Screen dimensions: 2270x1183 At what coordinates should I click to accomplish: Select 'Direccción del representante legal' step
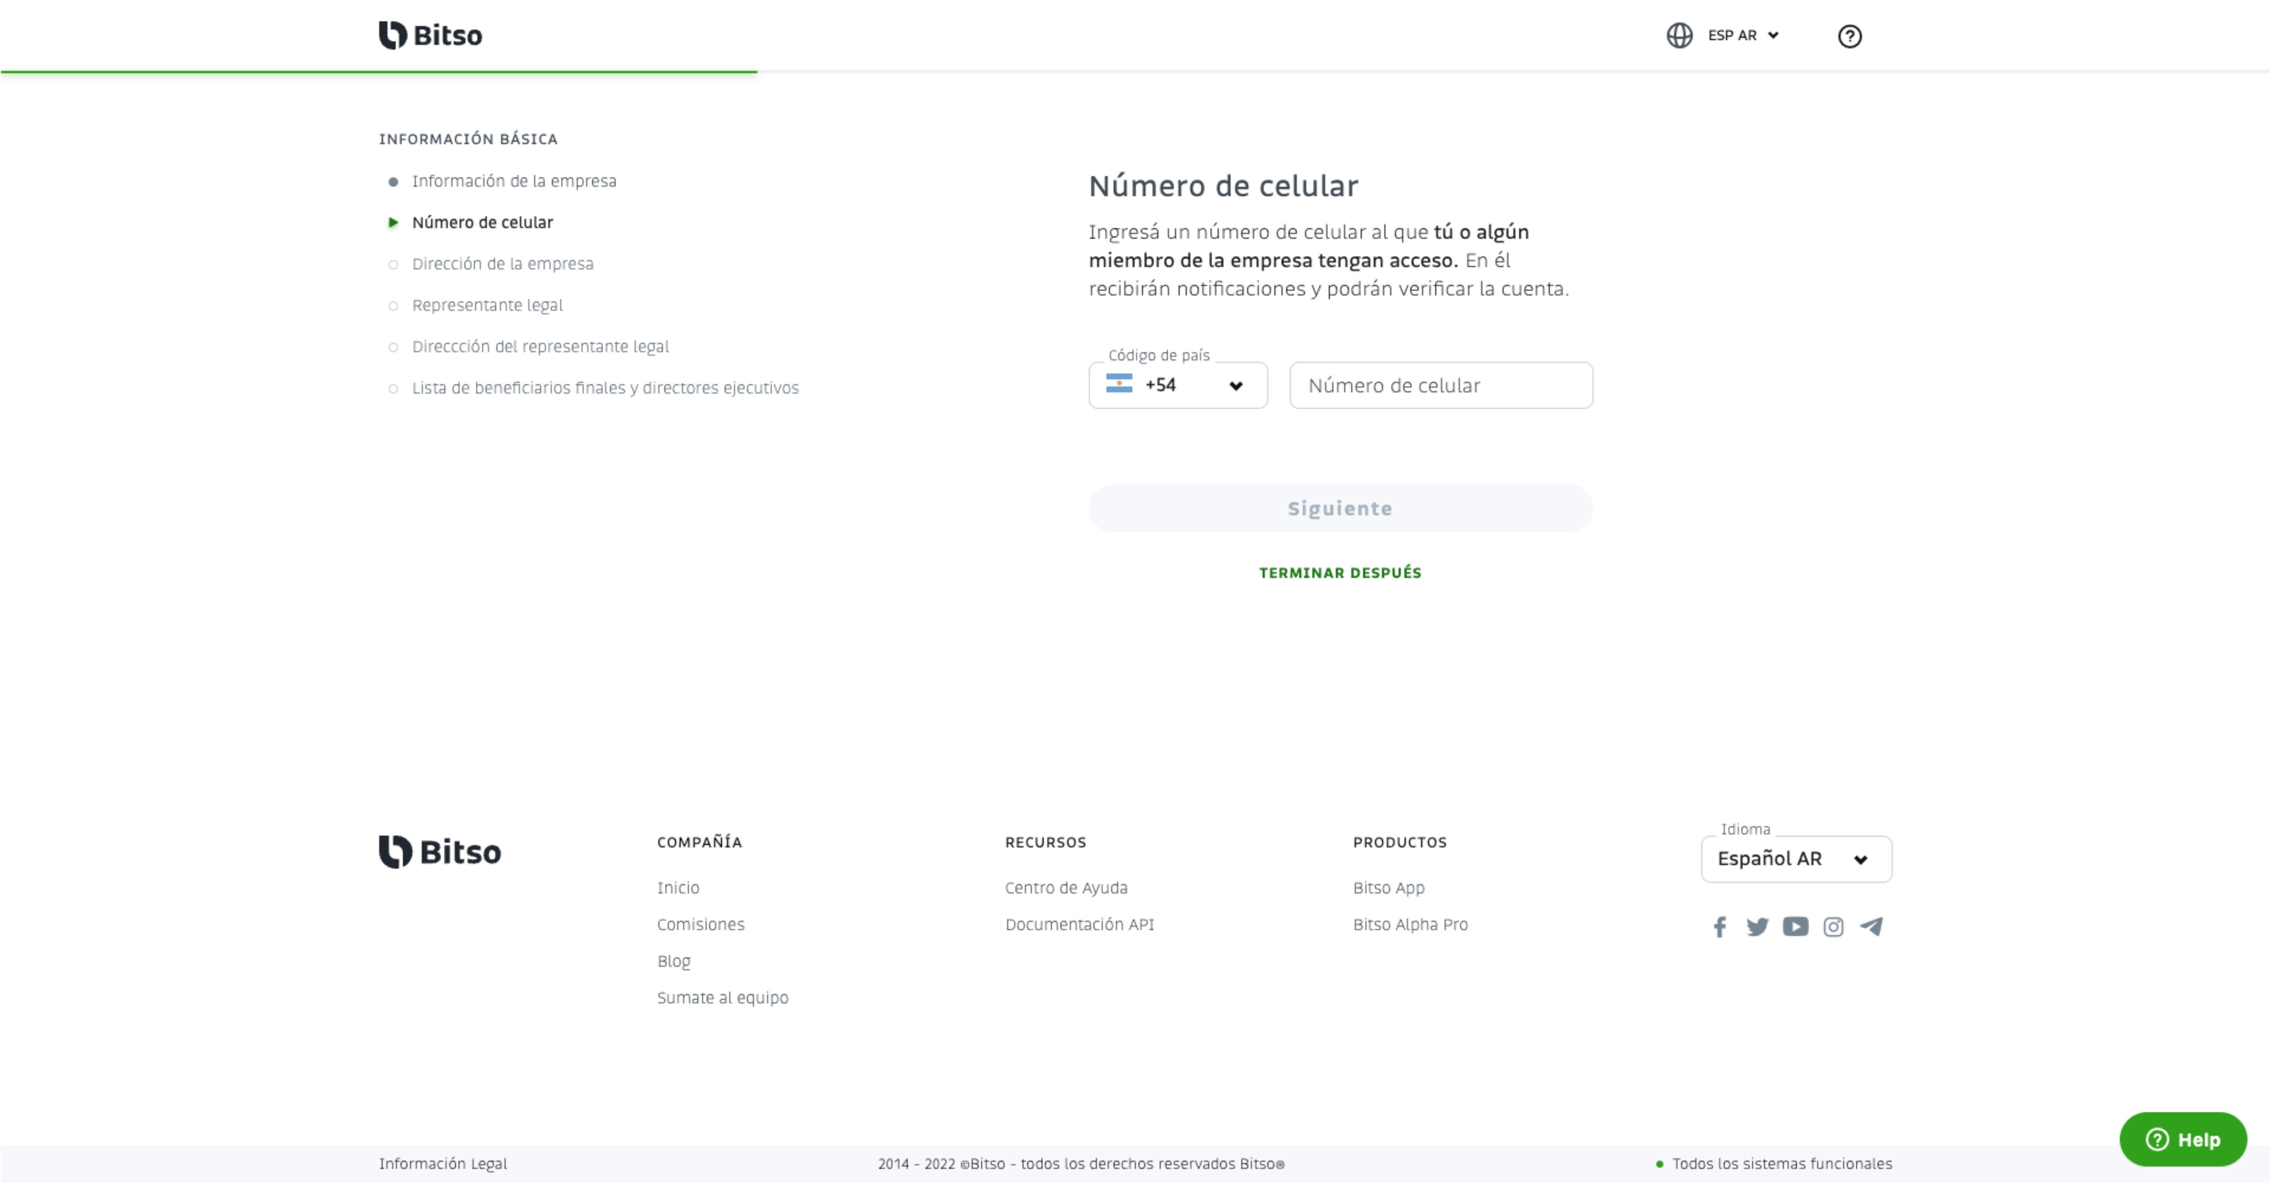point(540,346)
